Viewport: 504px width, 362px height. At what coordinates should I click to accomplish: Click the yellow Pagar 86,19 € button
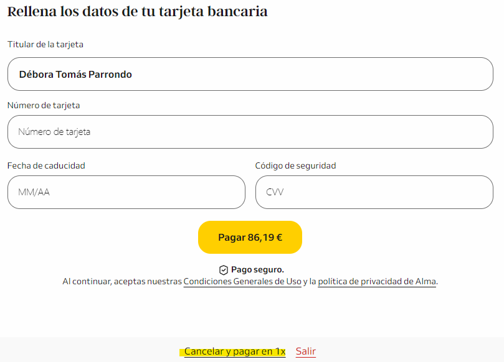250,237
